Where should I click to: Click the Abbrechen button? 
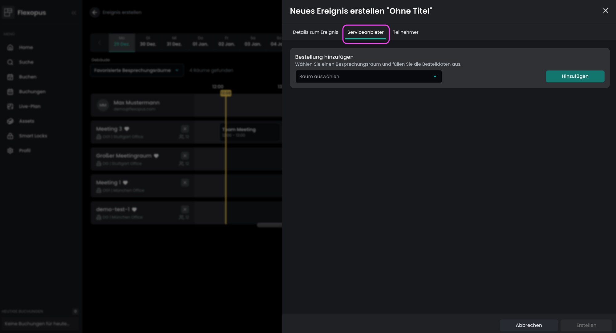[x=529, y=325]
